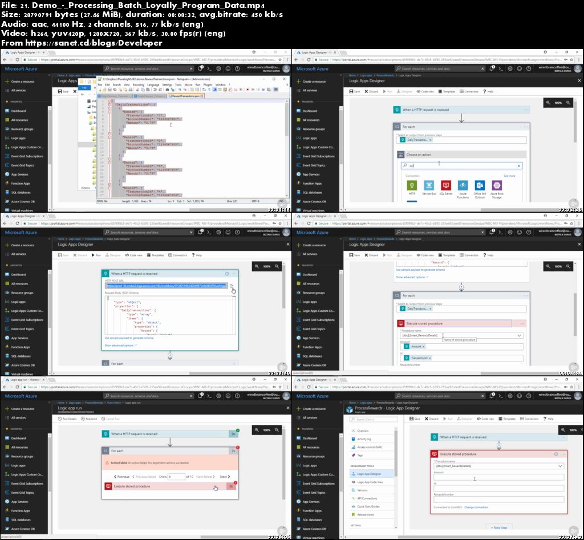The height and width of the screenshot is (540, 584).
Task: Click feedback smiley in the Logic app run thumbnail
Action: (228, 396)
